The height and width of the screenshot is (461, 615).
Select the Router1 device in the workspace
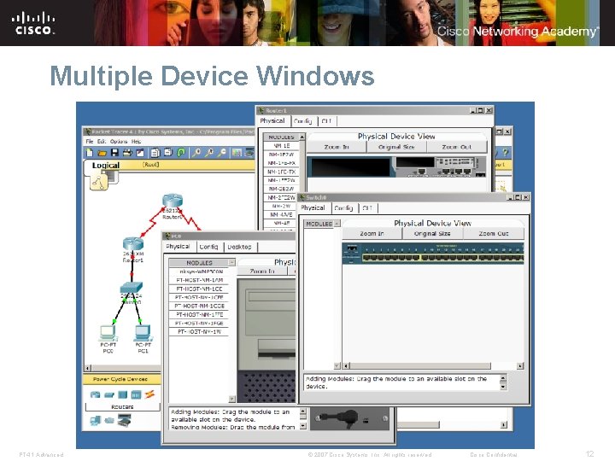tap(133, 244)
